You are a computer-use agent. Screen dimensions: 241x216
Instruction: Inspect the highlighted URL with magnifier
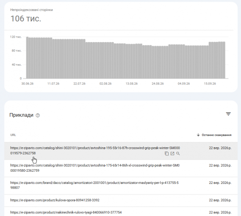click(178, 154)
